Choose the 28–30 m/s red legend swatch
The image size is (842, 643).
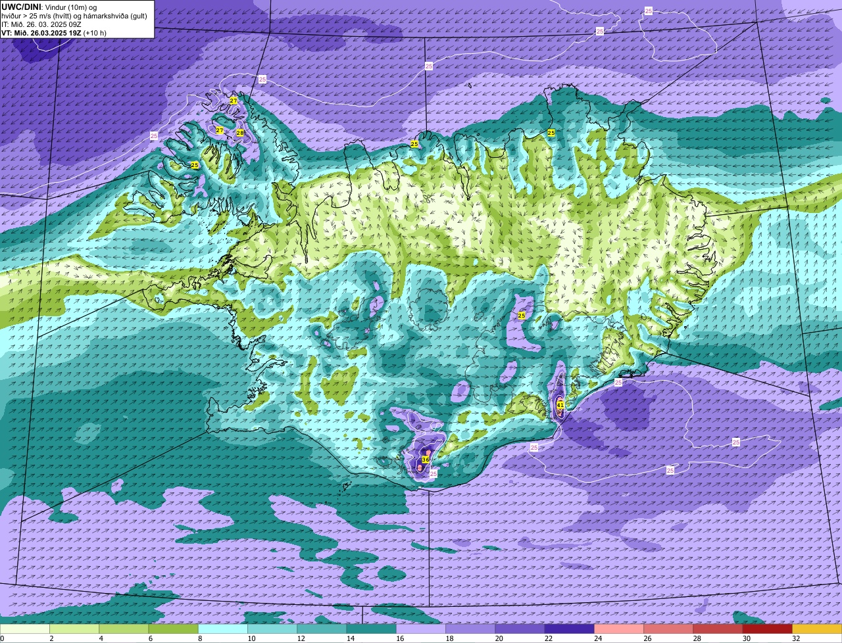pyautogui.click(x=718, y=629)
